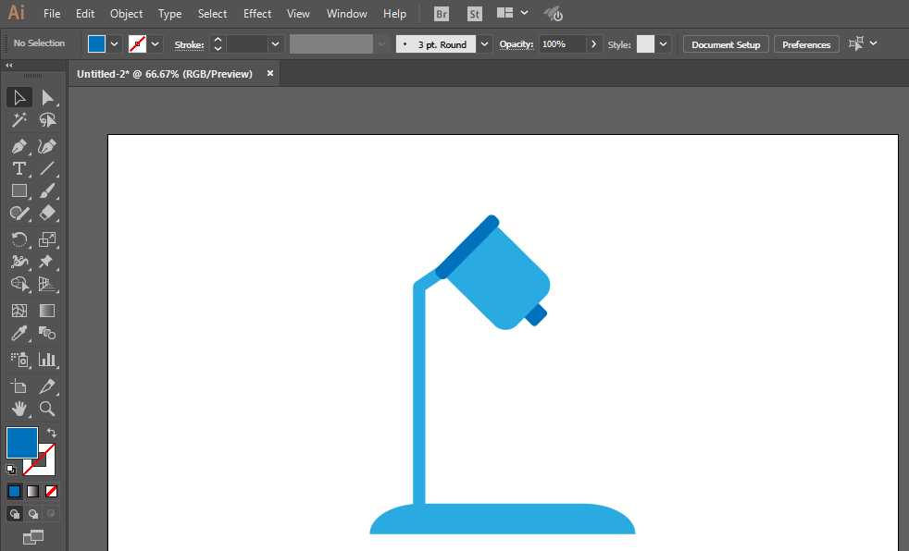This screenshot has height=551, width=909.
Task: Select the Pen tool
Action: click(19, 146)
